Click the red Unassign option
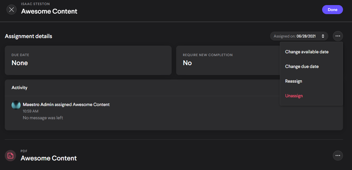The width and height of the screenshot is (352, 170). [294, 96]
